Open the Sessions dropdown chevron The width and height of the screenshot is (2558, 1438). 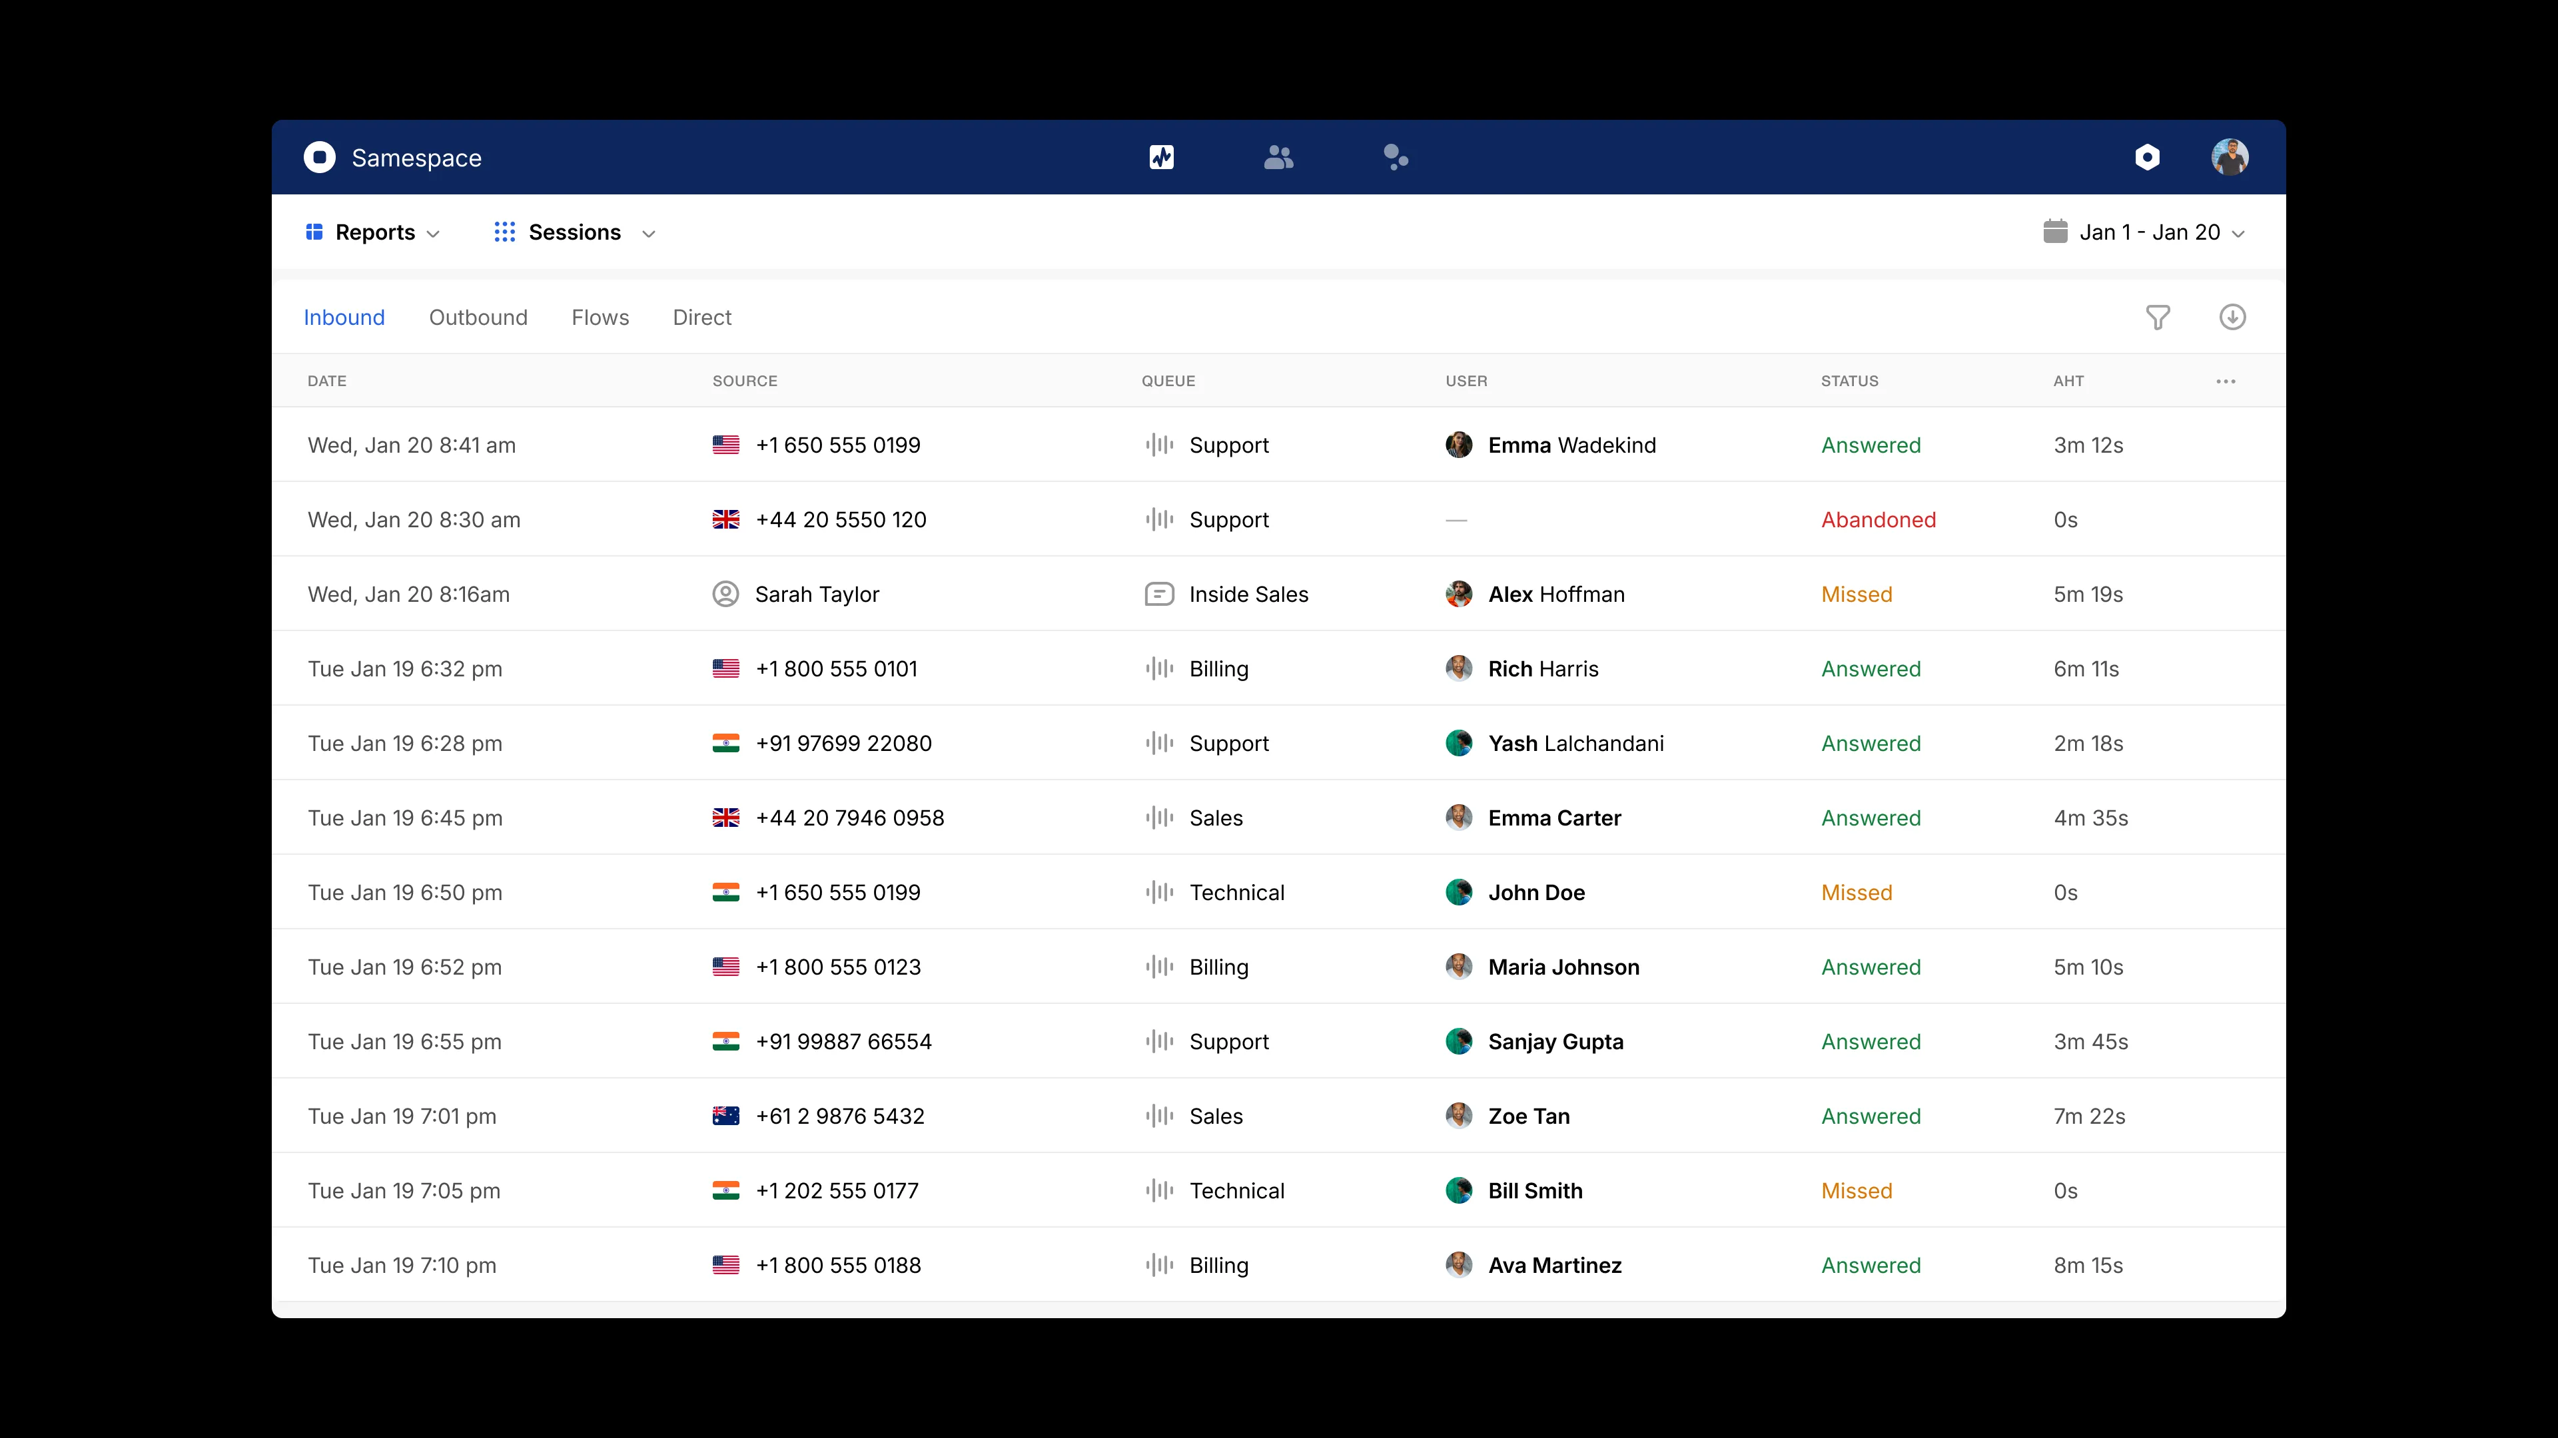(649, 234)
